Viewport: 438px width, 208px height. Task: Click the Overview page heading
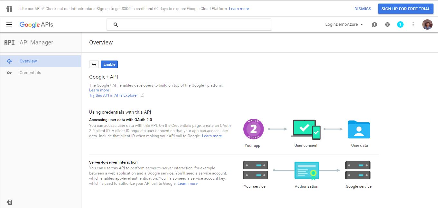[101, 43]
